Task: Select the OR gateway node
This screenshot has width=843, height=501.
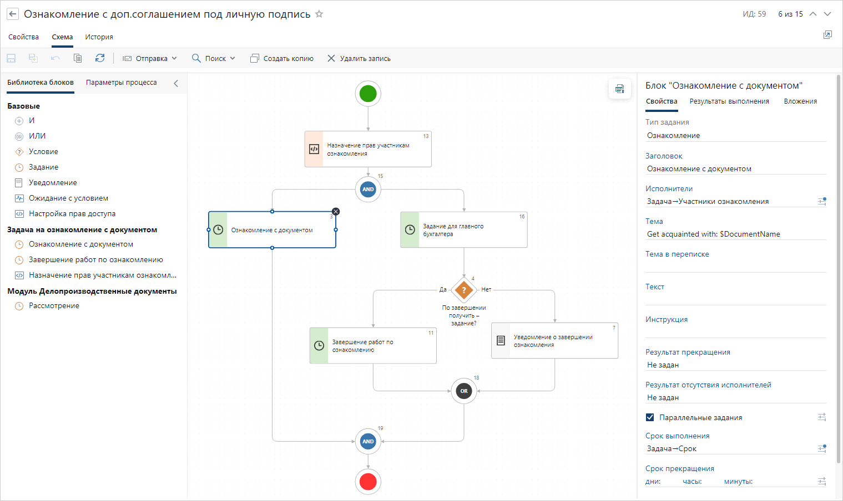Action: click(464, 391)
